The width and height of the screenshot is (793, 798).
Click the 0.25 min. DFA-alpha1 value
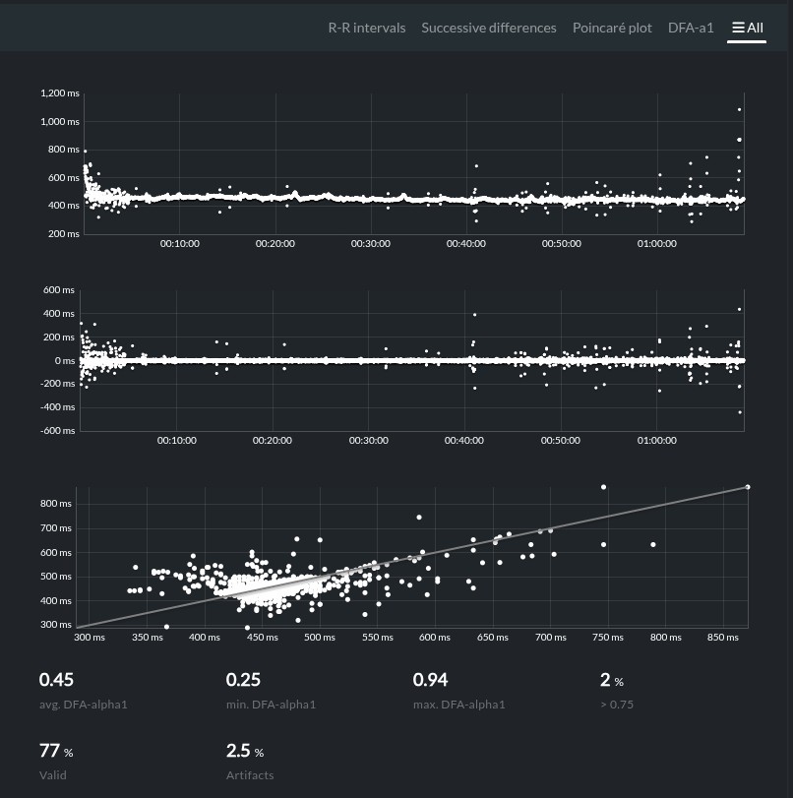pyautogui.click(x=243, y=680)
